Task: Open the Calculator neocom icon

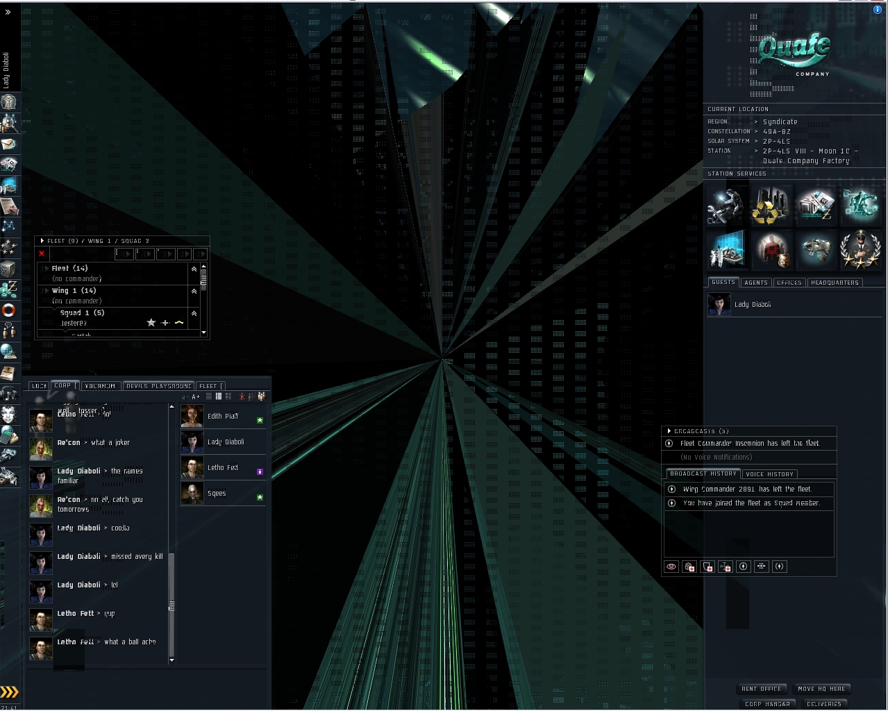Action: 9,435
